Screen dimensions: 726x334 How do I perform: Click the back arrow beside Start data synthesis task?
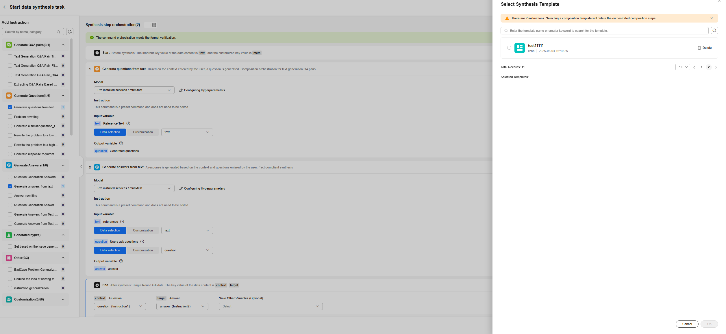tap(4, 7)
